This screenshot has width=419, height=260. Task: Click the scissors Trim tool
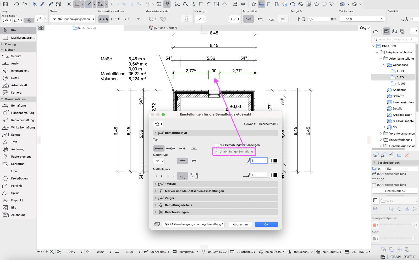[178, 4]
